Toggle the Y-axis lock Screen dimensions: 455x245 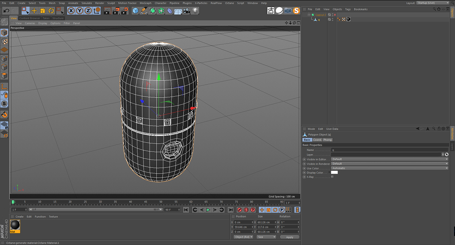tap(80, 11)
